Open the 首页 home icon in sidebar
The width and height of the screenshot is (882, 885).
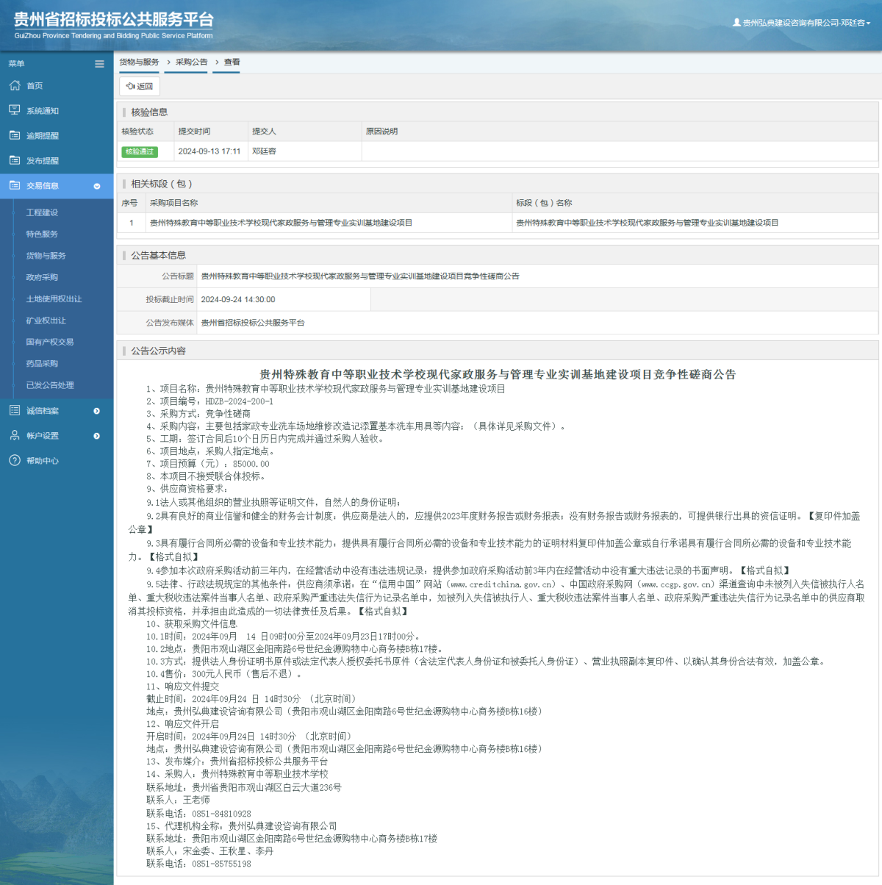click(15, 85)
